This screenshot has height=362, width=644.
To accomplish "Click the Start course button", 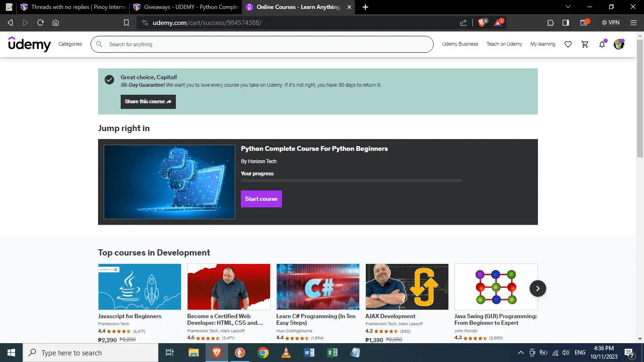I will click(261, 199).
